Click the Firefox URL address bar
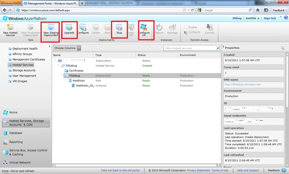The height and width of the screenshot is (174, 289). [x=101, y=10]
